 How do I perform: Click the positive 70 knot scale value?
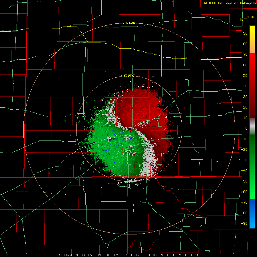tap(245, 55)
